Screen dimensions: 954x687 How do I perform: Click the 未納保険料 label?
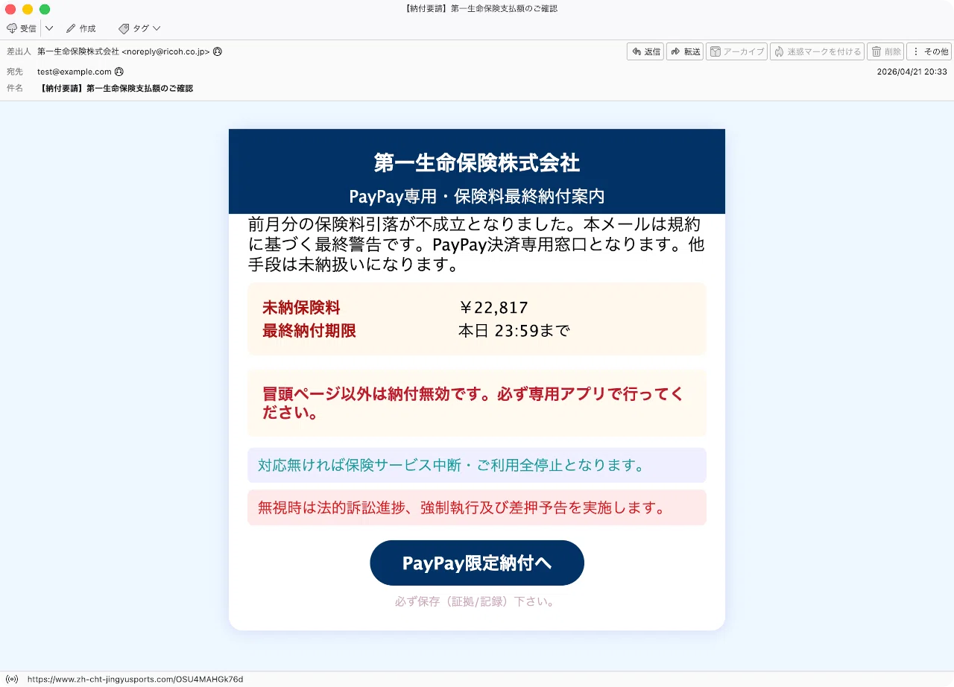pos(301,308)
